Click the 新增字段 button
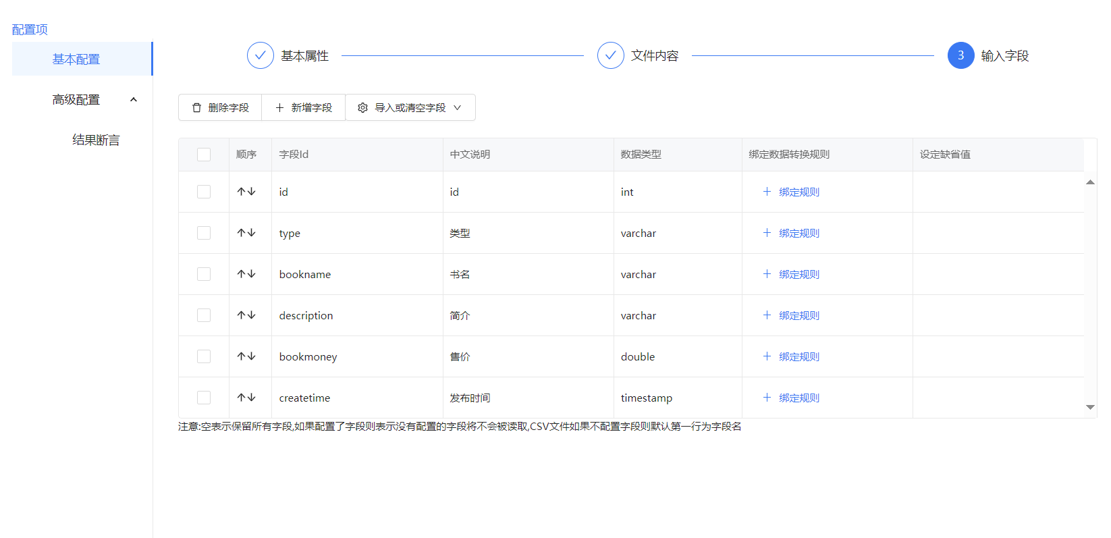Screen dimensions: 1111x538 (x=304, y=107)
